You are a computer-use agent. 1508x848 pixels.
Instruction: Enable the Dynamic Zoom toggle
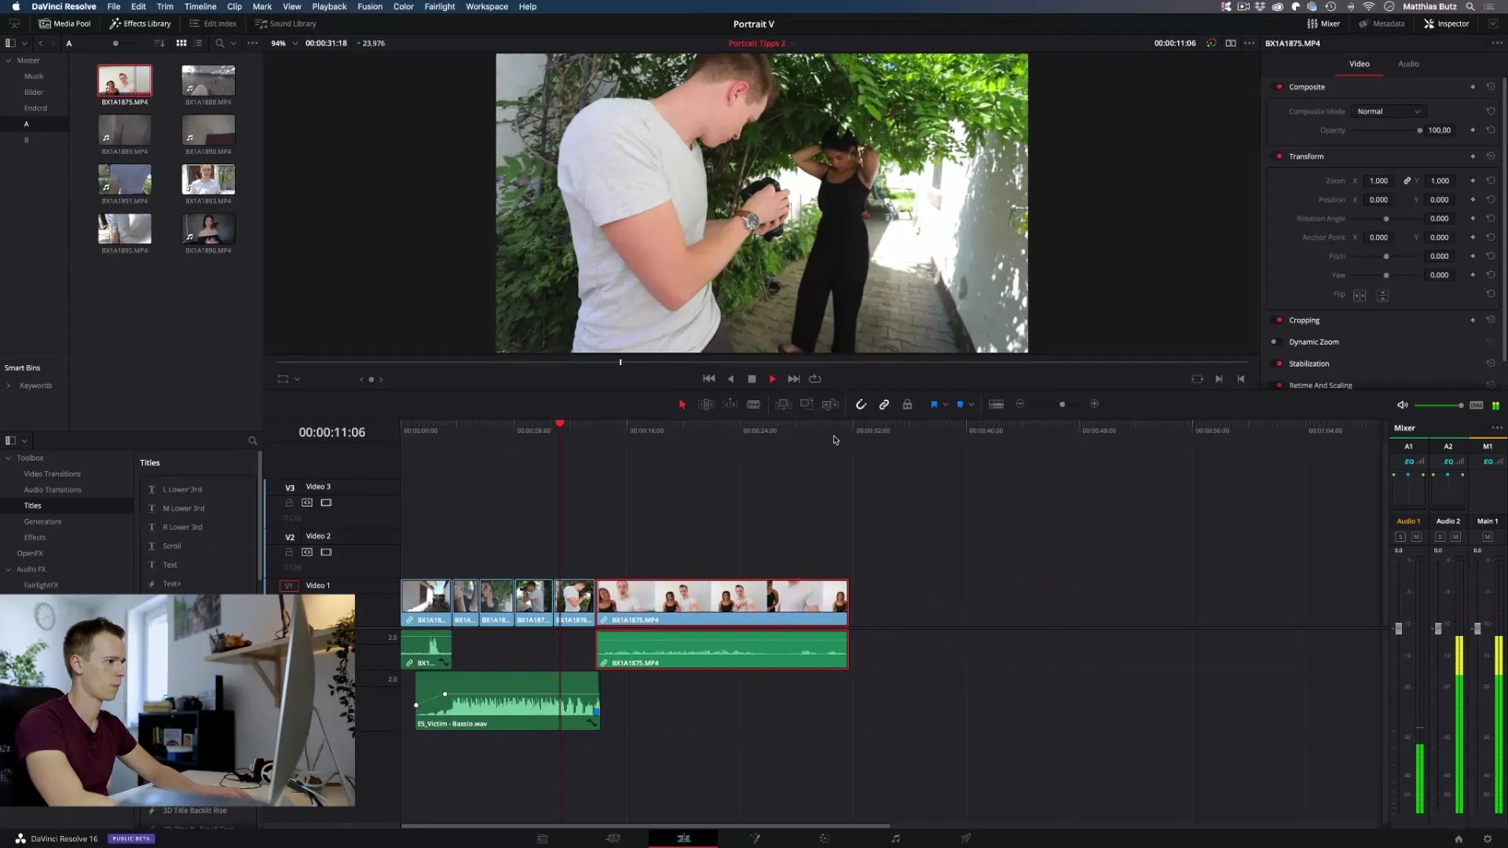pyautogui.click(x=1274, y=342)
